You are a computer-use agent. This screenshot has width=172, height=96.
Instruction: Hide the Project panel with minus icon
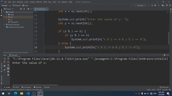(32, 9)
